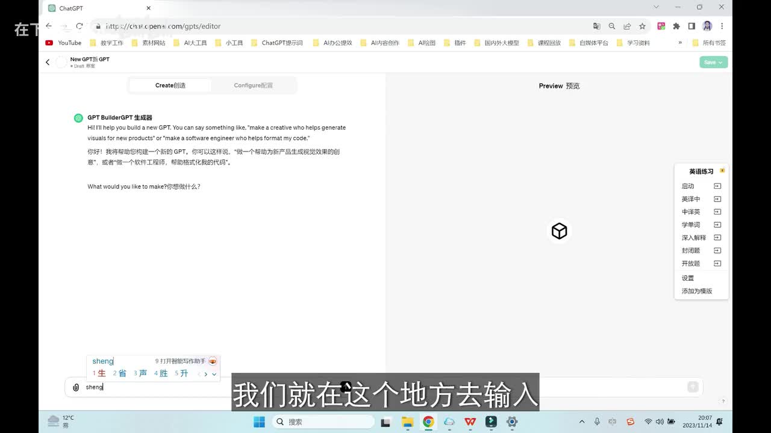The height and width of the screenshot is (433, 771).
Task: Open the YouTube bookmark
Action: (64, 43)
